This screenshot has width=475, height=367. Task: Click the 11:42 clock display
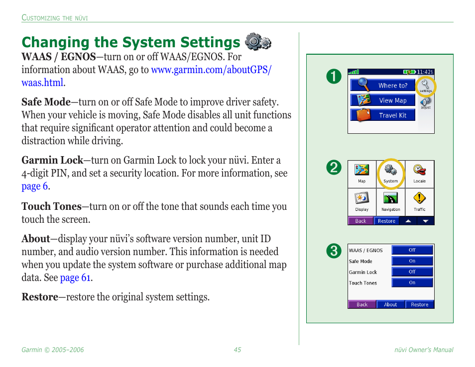(x=425, y=72)
